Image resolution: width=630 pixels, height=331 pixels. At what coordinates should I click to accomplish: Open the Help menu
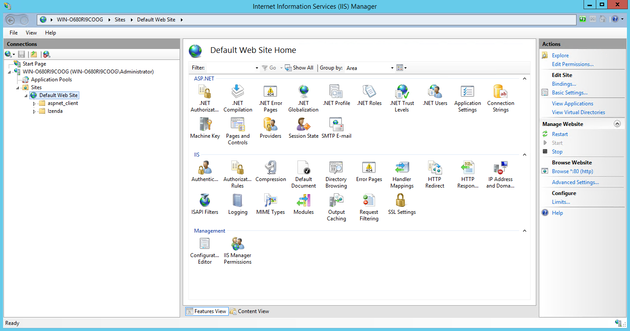[x=50, y=33]
